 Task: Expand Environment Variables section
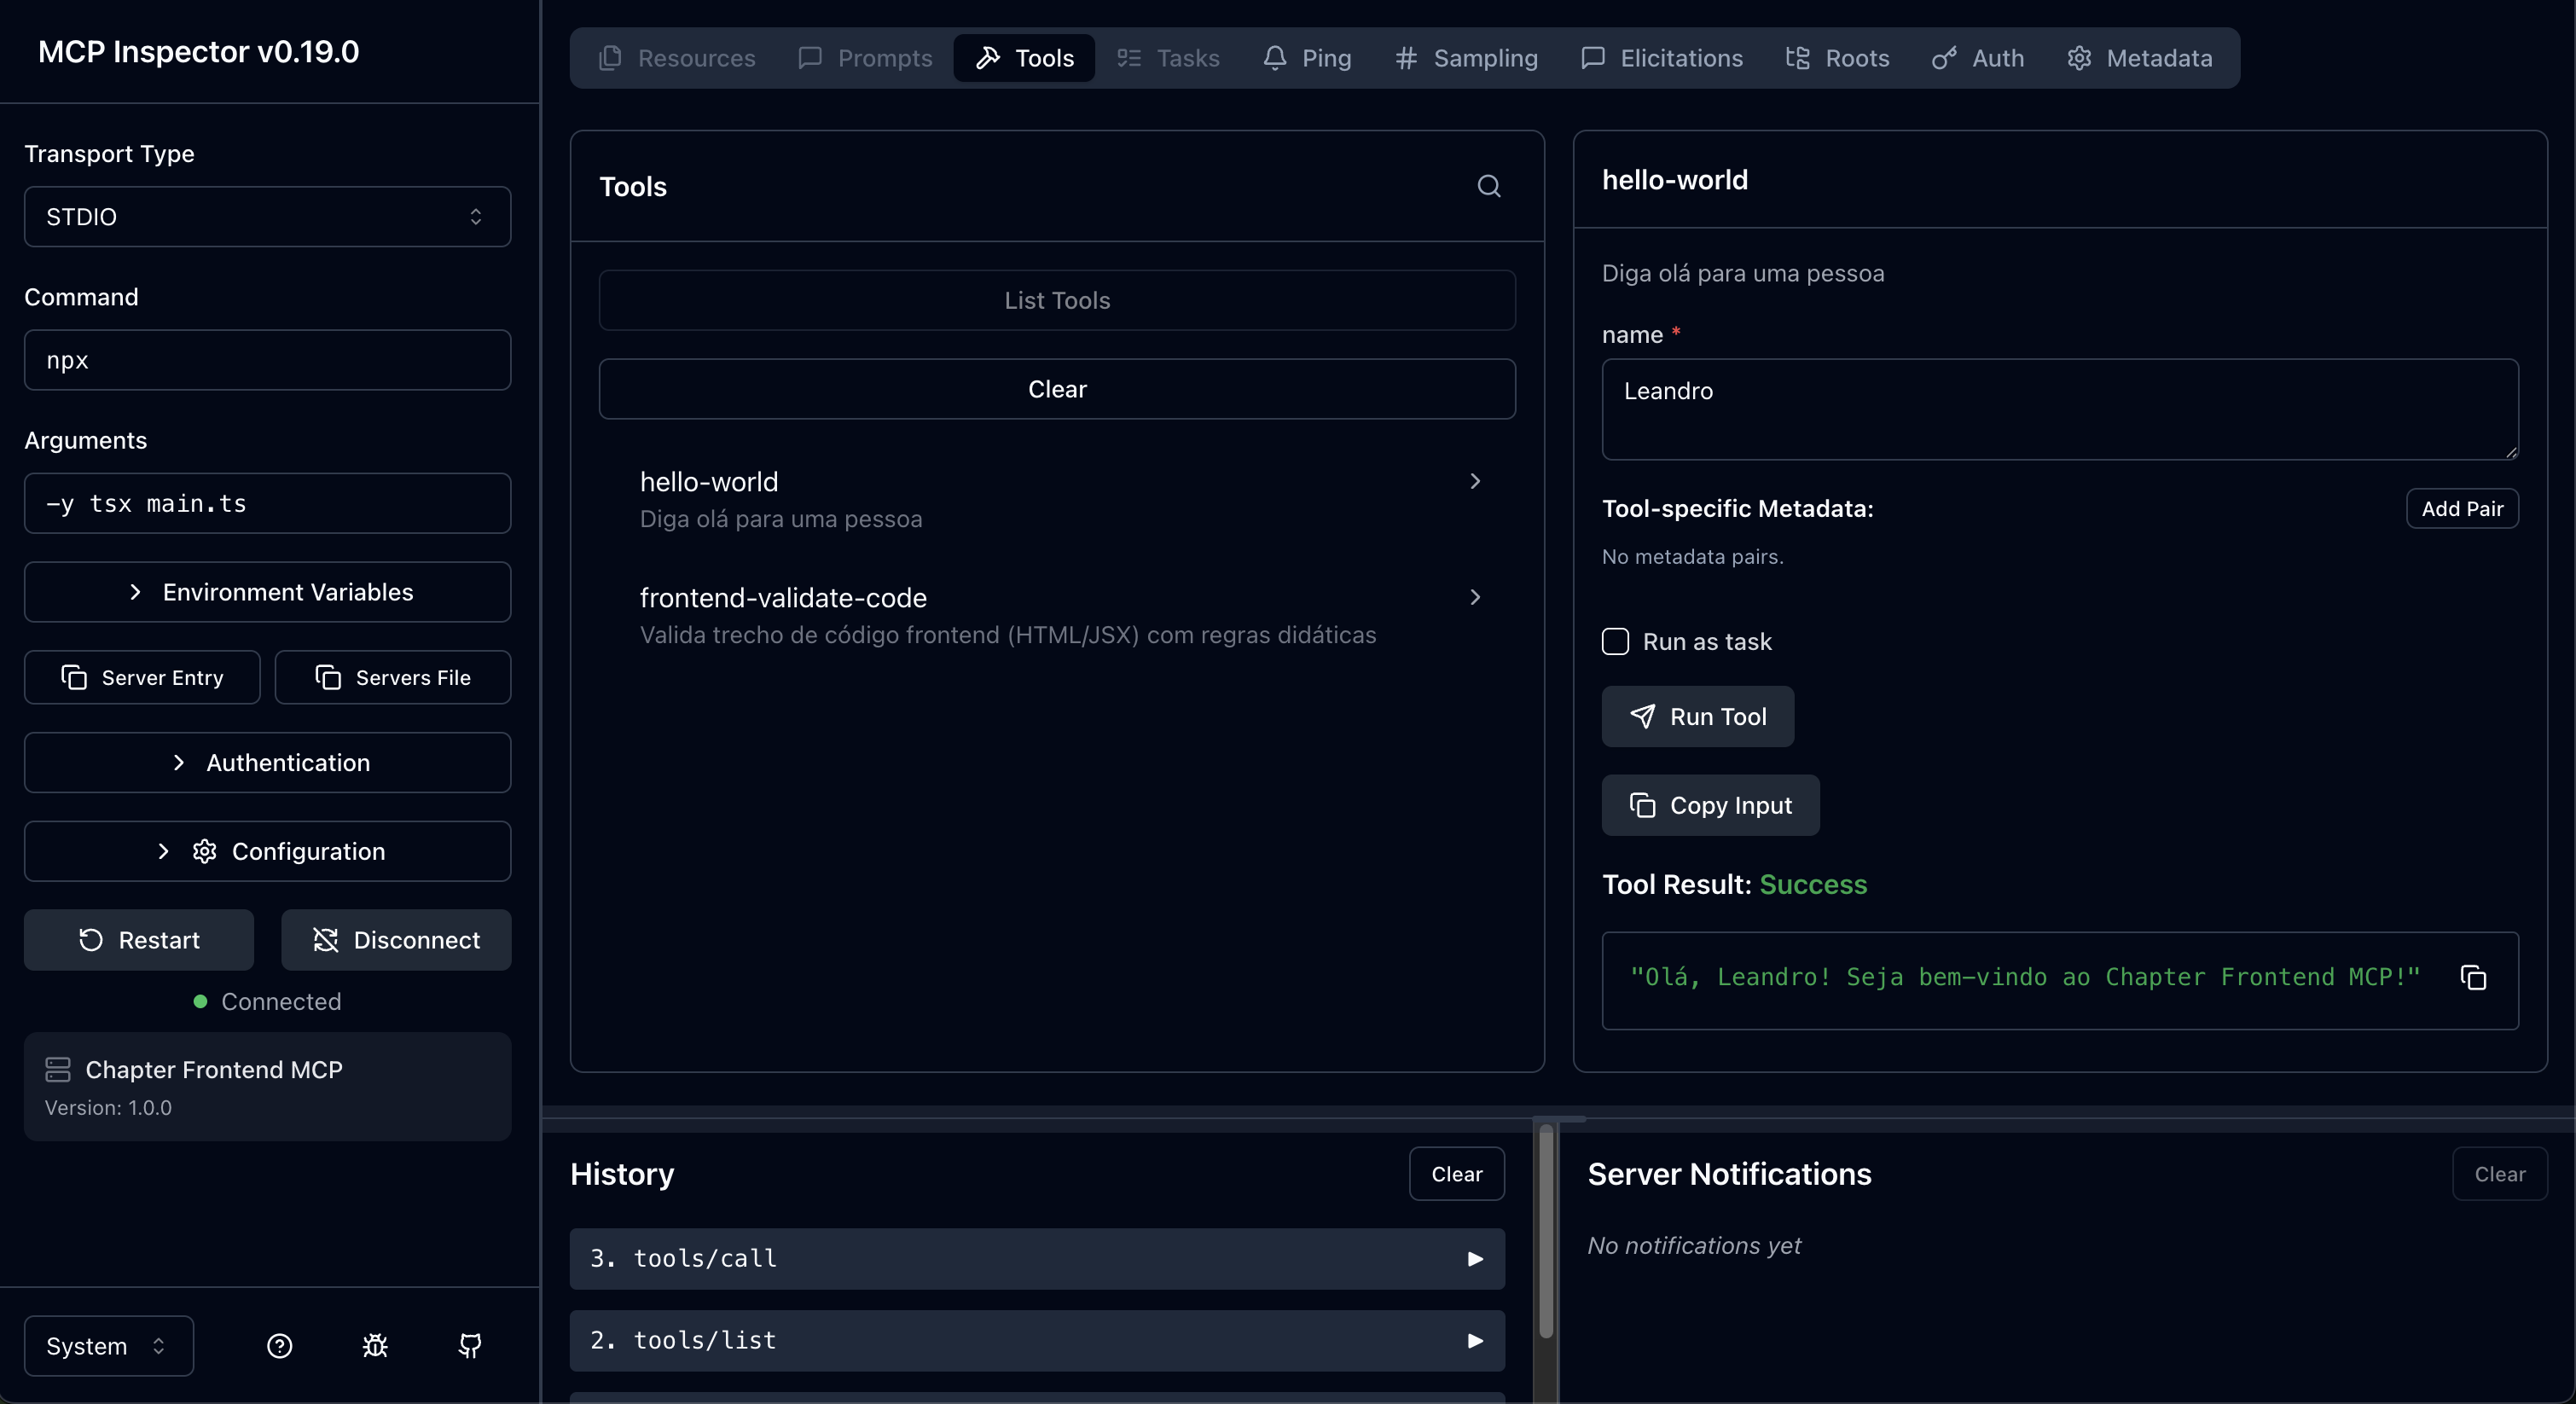pyautogui.click(x=267, y=592)
